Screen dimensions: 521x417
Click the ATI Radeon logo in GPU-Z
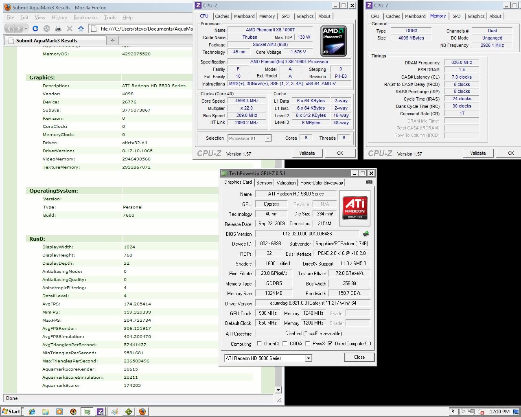[x=355, y=208]
